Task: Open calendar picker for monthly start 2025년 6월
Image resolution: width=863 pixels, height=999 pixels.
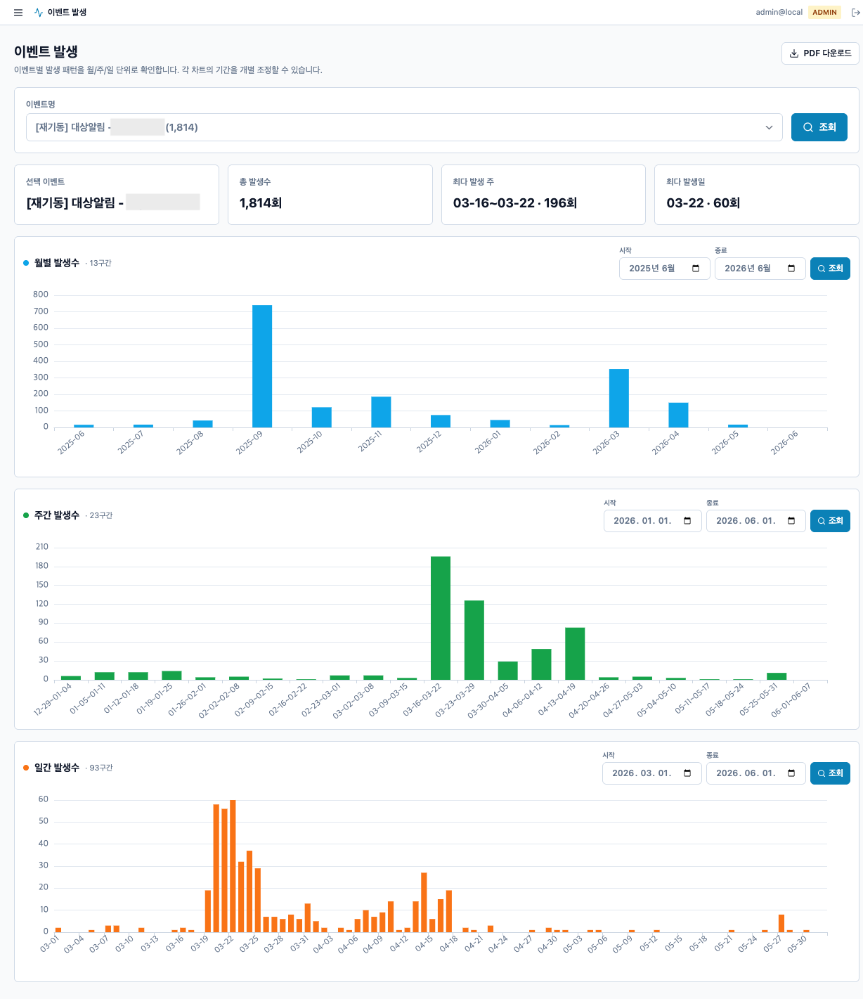Action: pyautogui.click(x=696, y=269)
